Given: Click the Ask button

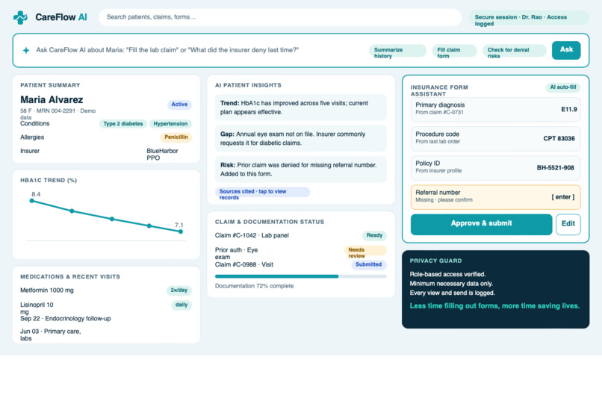Looking at the screenshot, I should click(566, 50).
